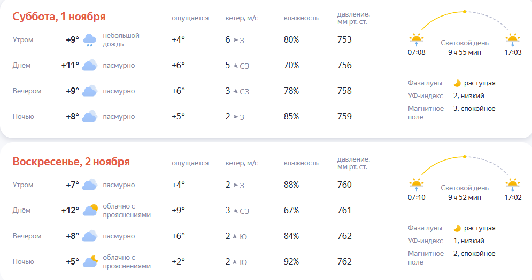
Task: Click Sunday's sunrise icon above 07:10
Action: coord(417,185)
